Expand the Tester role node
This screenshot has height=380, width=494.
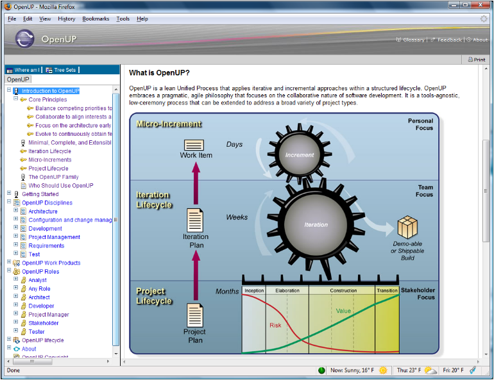[16, 330]
